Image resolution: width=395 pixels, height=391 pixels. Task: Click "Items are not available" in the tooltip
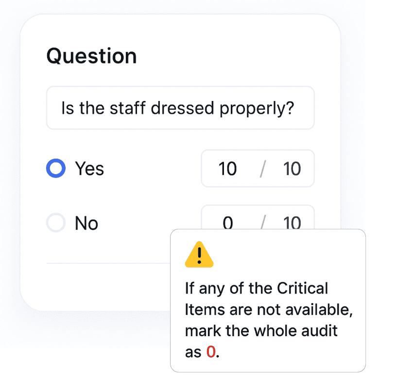[269, 310]
